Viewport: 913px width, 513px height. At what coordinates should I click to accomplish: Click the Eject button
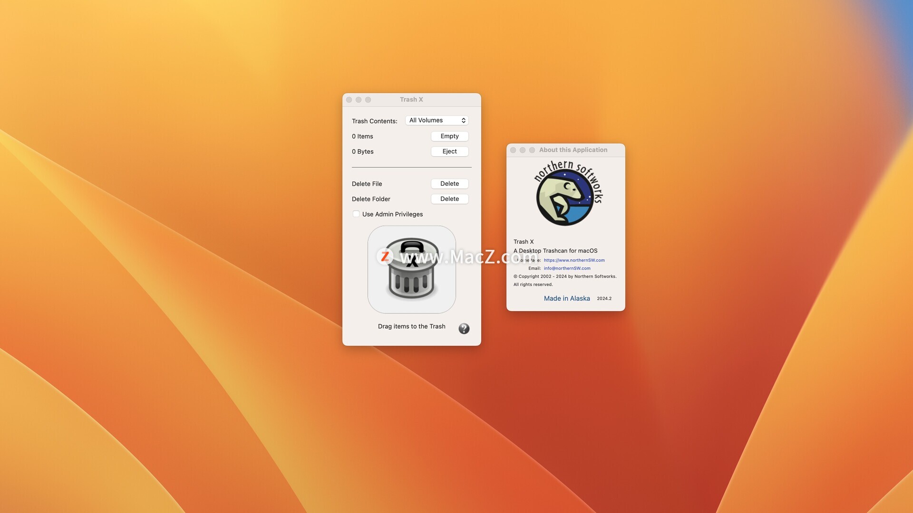[449, 152]
